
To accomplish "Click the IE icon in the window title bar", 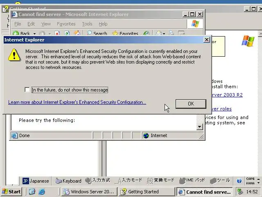I will 14,14.
